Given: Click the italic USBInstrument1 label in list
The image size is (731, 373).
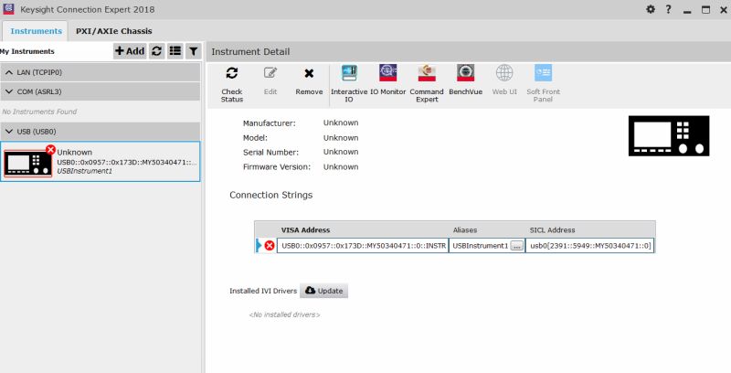Looking at the screenshot, I should pos(84,171).
